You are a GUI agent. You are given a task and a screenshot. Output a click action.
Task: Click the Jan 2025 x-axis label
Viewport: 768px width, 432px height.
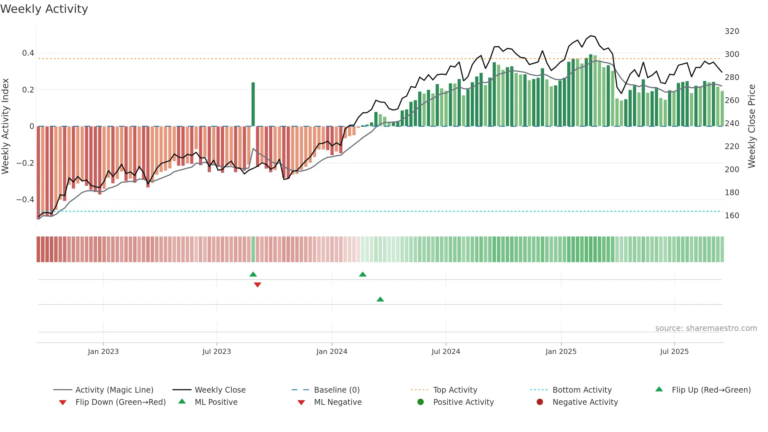click(x=561, y=351)
